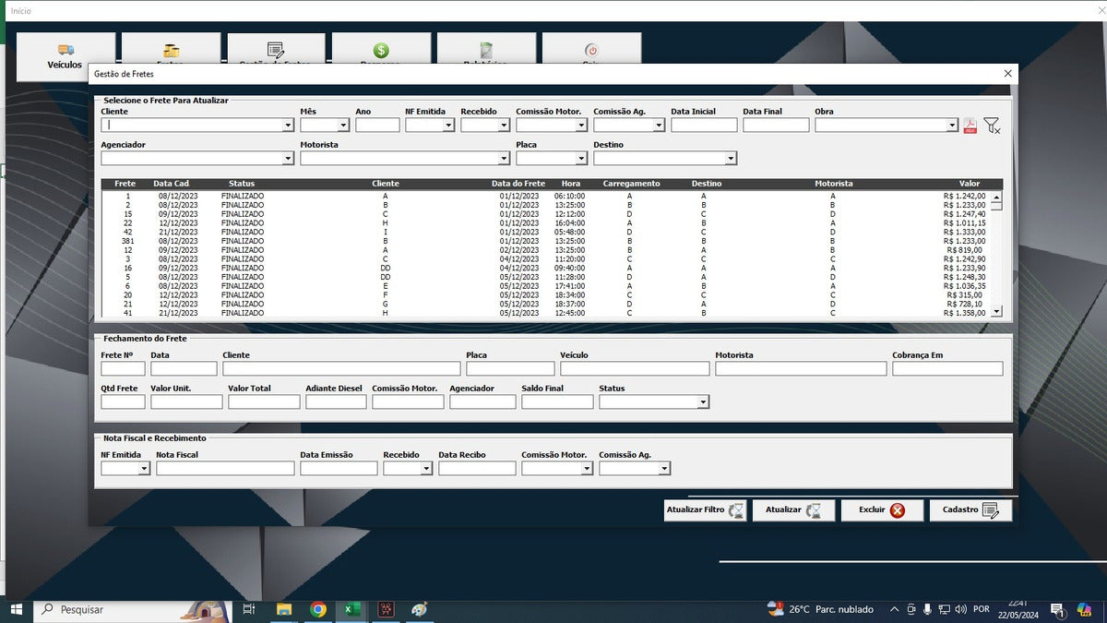The height and width of the screenshot is (623, 1107).
Task: Click the grid scrollbar down arrow
Action: coord(997,313)
